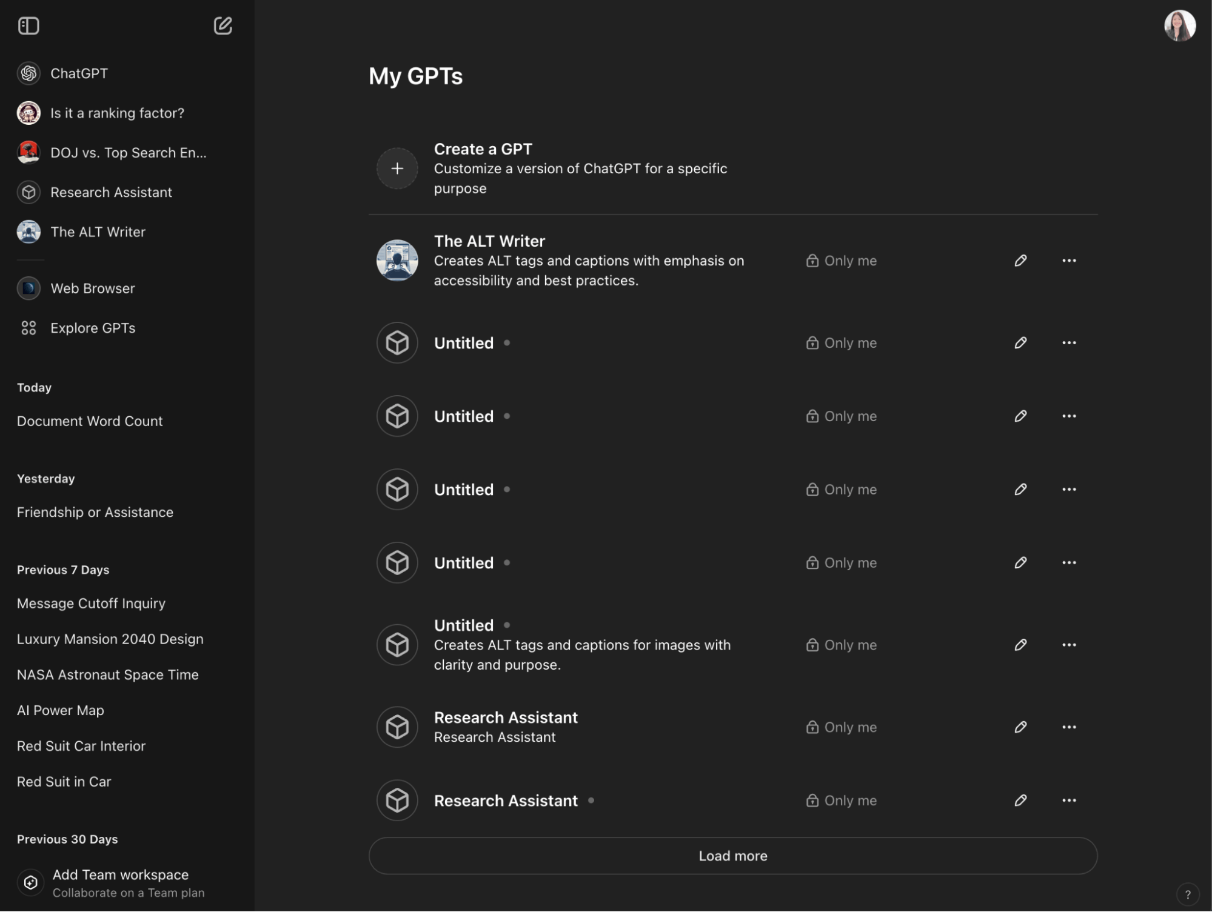
Task: Open more options for The ALT Writer row
Action: click(1069, 261)
